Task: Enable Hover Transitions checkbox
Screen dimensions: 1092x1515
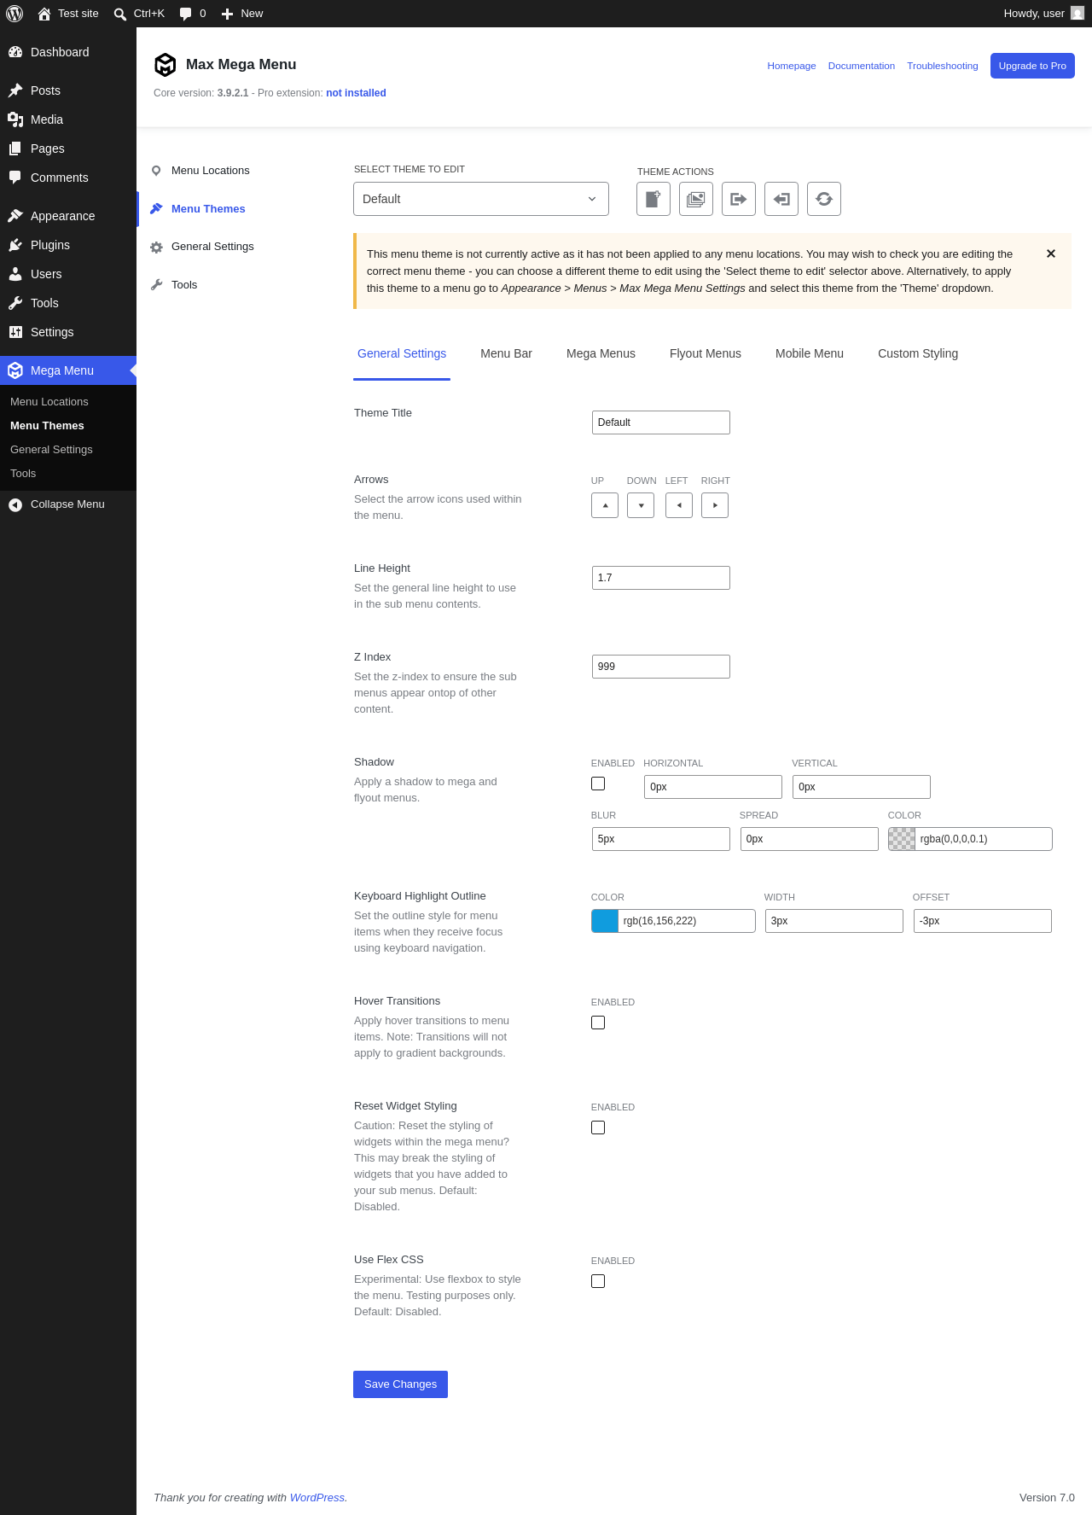Action: tap(598, 1023)
